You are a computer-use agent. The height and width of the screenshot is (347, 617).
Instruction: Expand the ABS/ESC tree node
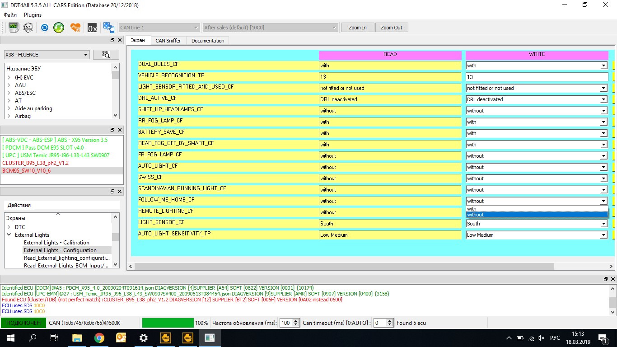tap(9, 93)
